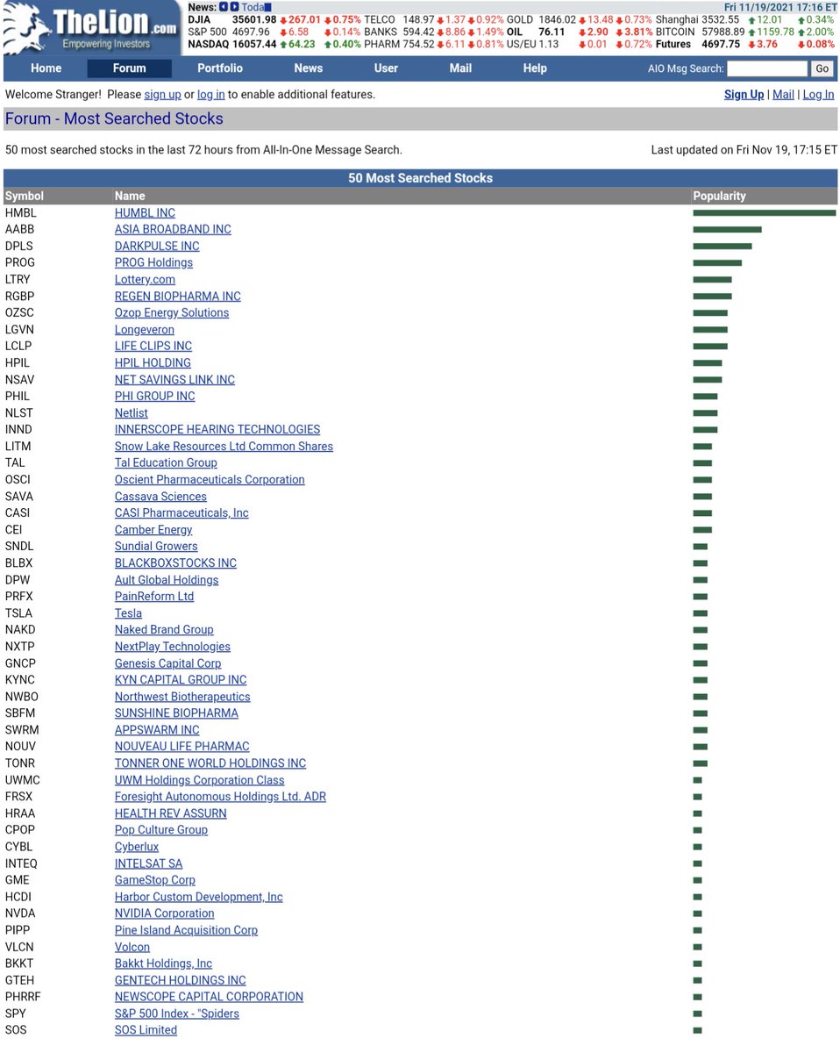Open Sundial Growers link

click(156, 547)
